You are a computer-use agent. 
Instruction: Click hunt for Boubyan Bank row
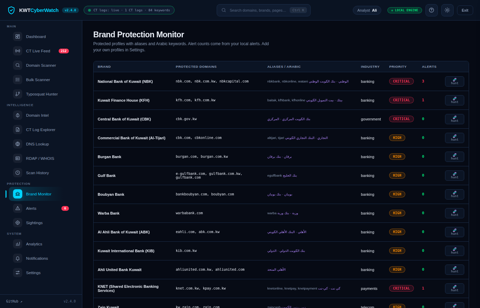(454, 194)
